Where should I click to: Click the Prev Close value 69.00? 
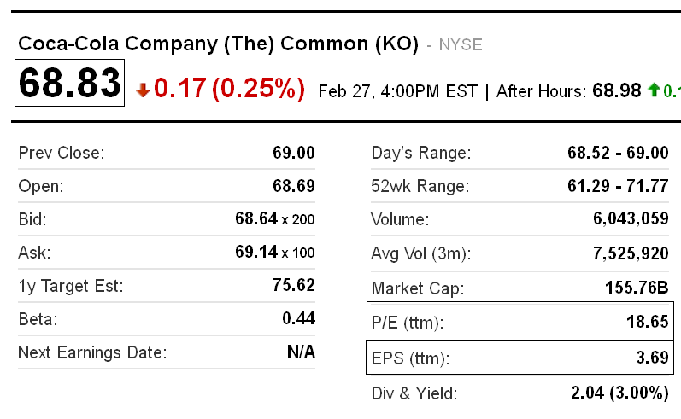pos(293,154)
